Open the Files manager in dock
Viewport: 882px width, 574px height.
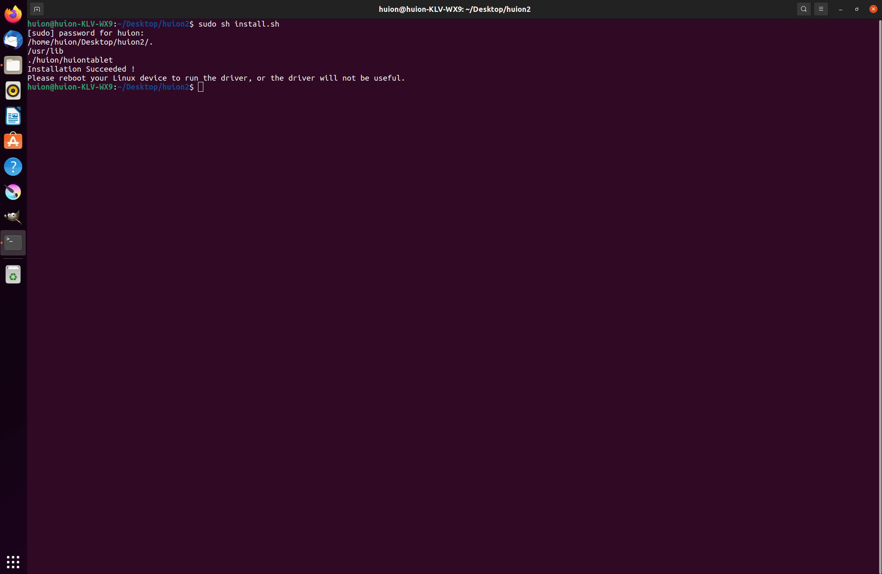pyautogui.click(x=13, y=65)
